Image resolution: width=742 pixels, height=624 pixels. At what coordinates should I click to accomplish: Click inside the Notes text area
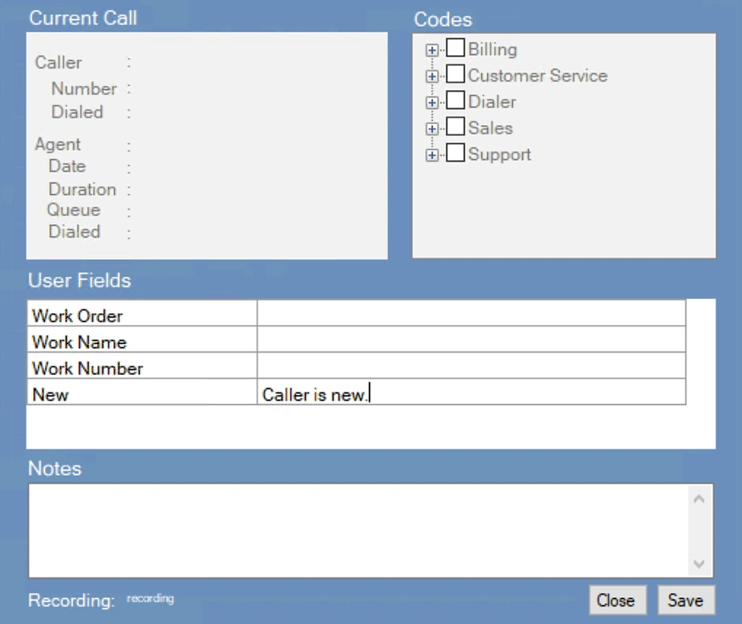pos(358,530)
